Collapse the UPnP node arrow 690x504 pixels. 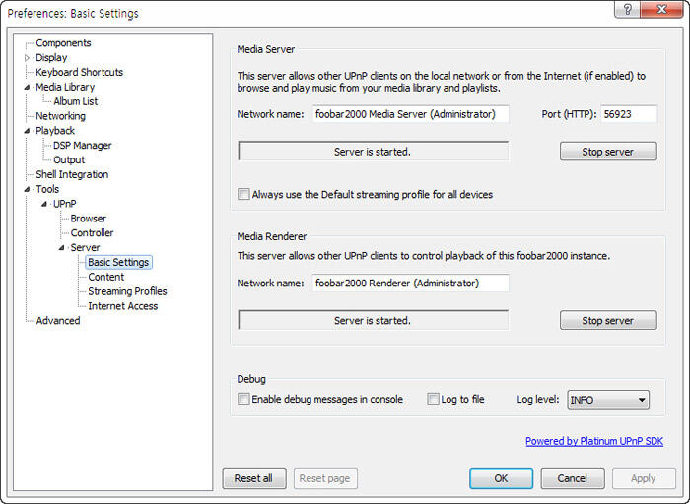(x=44, y=204)
